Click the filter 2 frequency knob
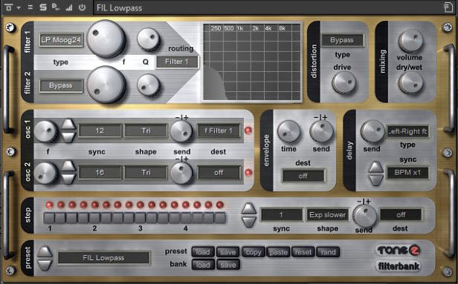 pyautogui.click(x=106, y=85)
